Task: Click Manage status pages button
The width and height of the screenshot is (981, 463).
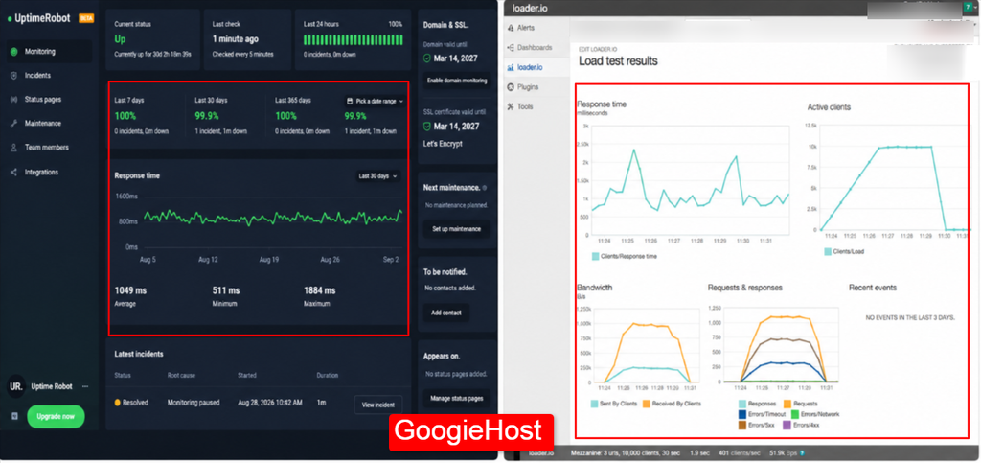Action: (457, 399)
